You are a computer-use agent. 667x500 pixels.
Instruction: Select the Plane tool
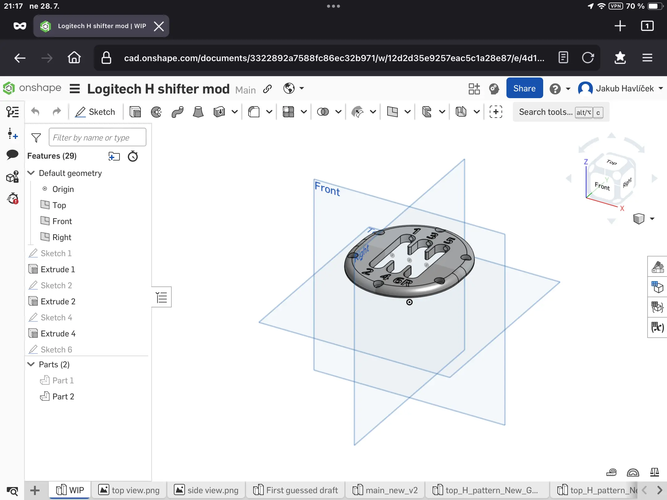(392, 112)
